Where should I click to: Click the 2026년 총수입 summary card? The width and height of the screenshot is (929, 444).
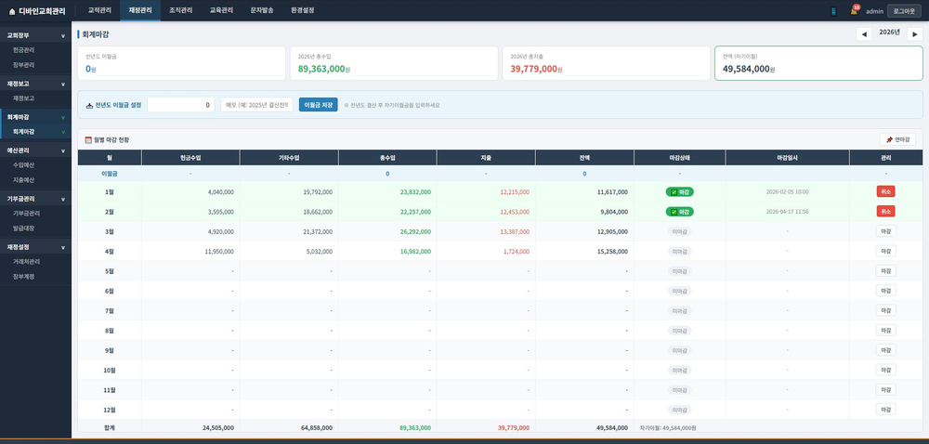pos(394,63)
